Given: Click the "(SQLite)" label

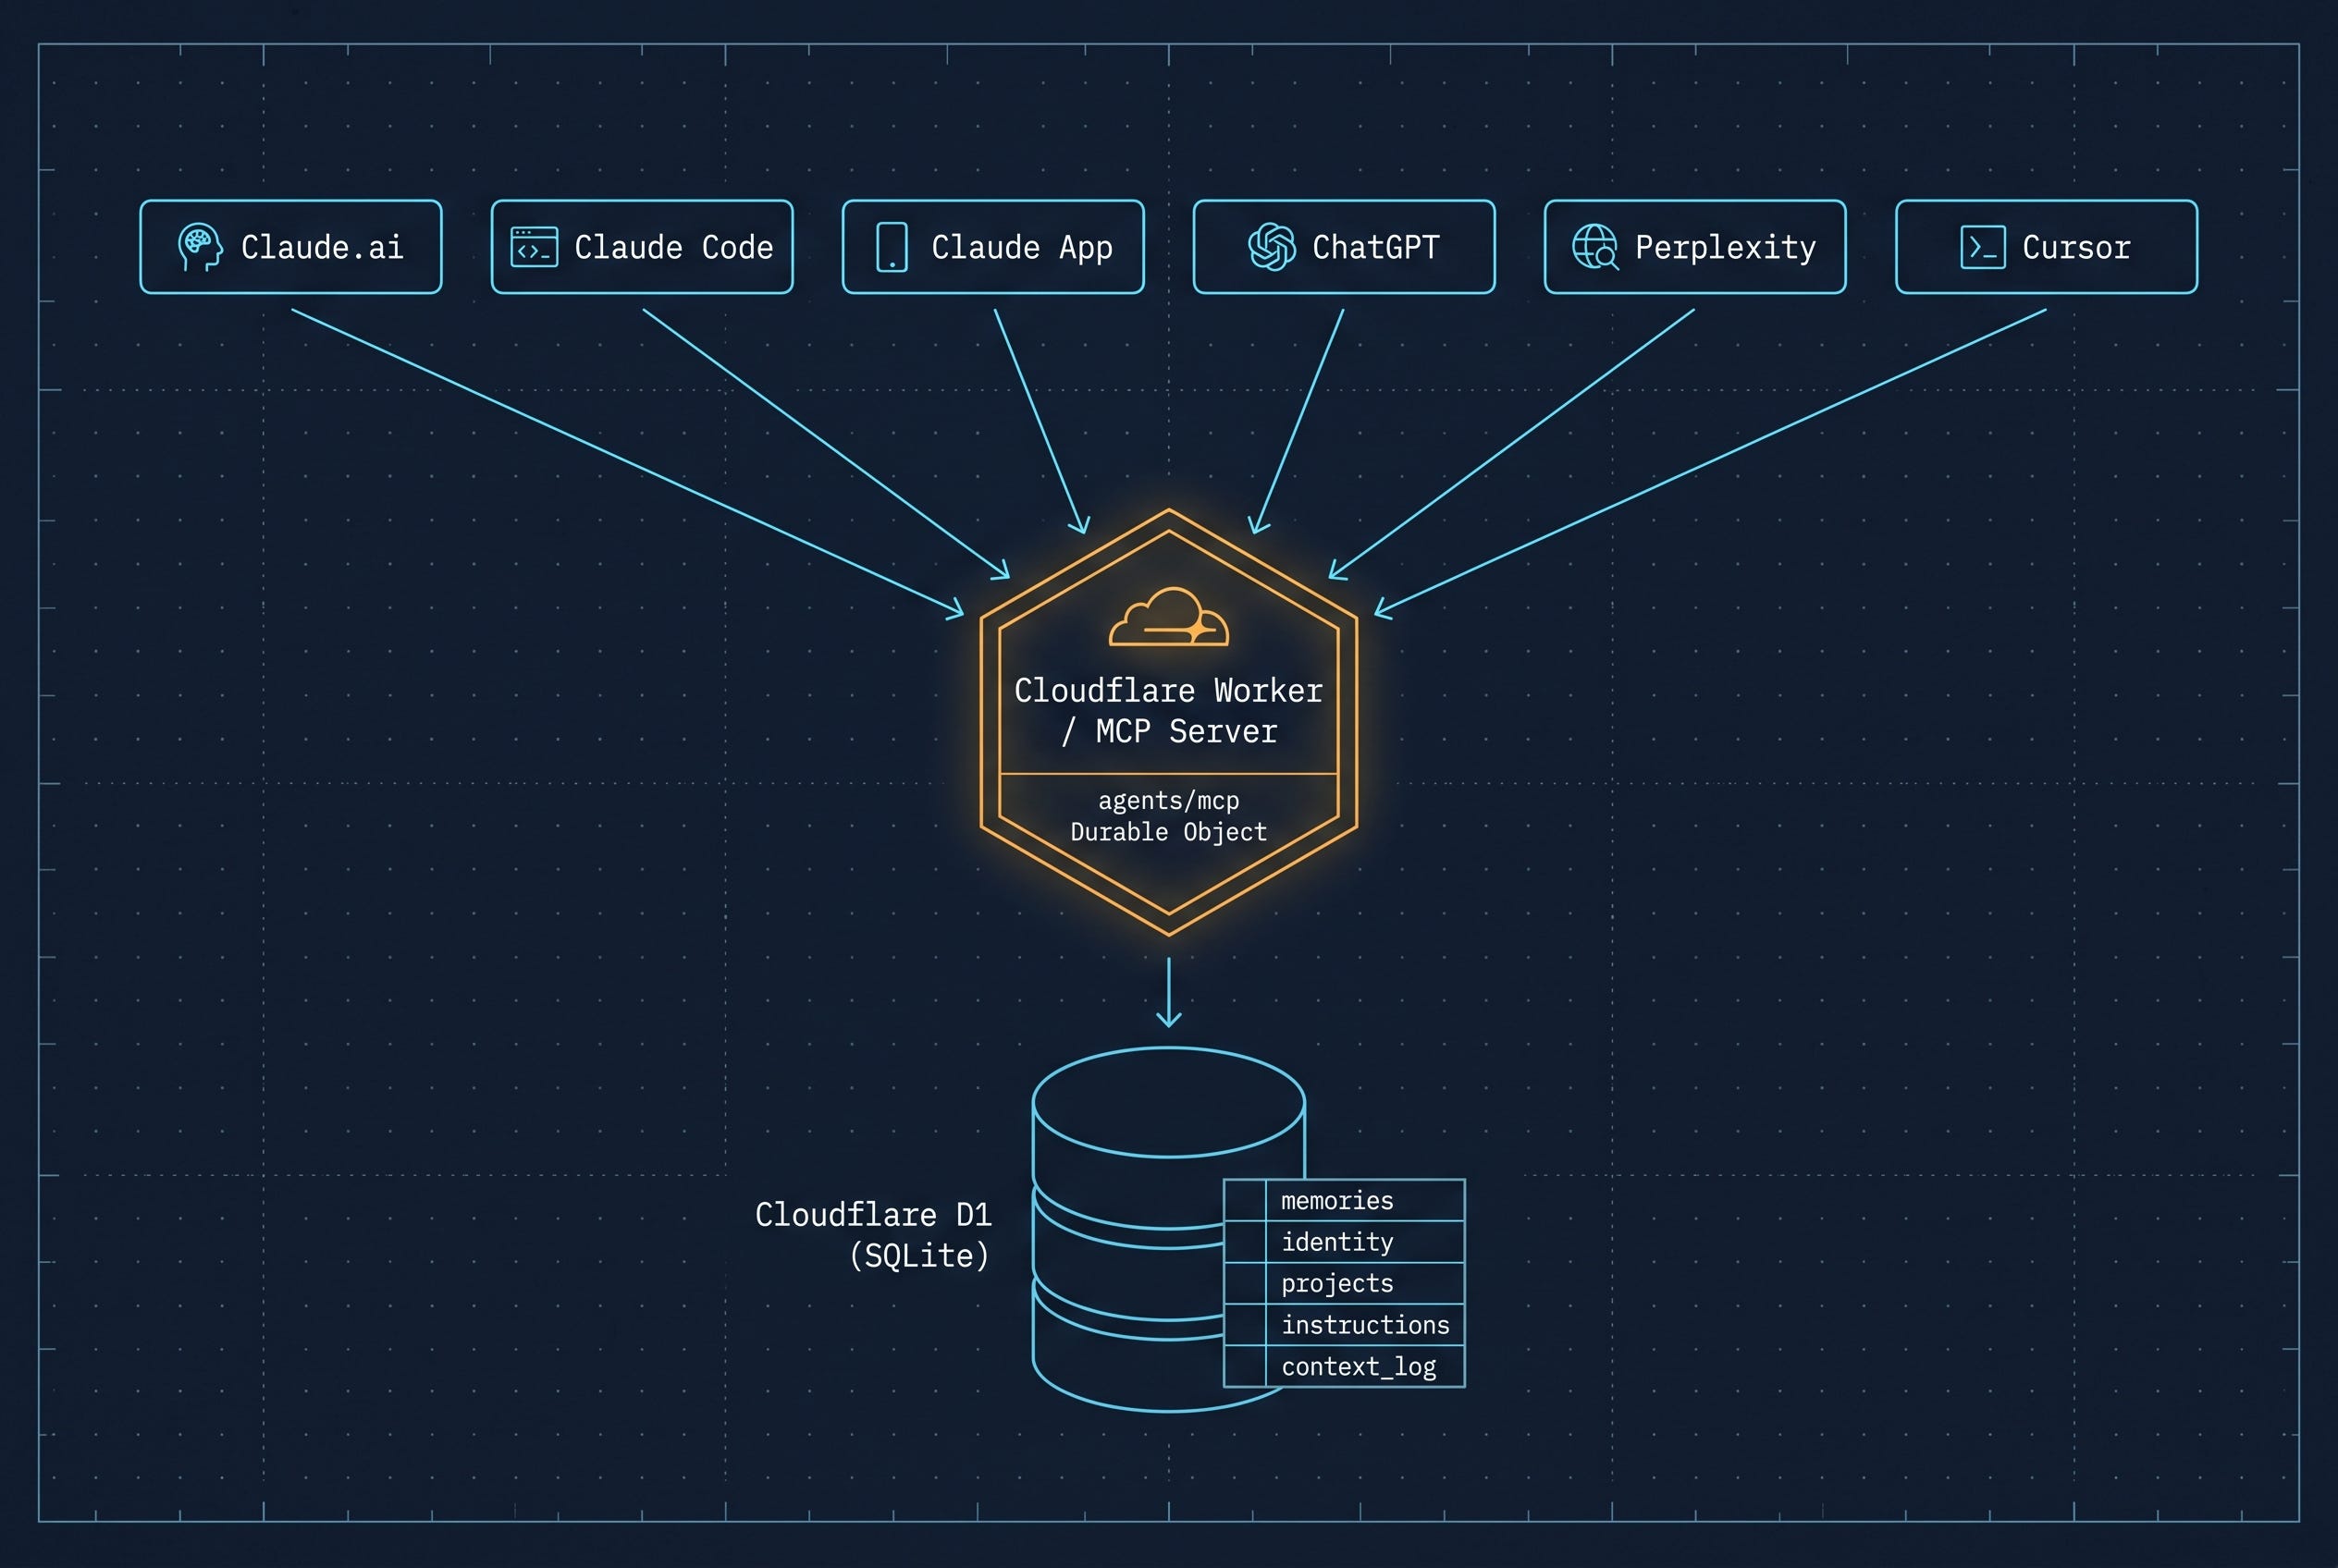Looking at the screenshot, I should 919,1256.
